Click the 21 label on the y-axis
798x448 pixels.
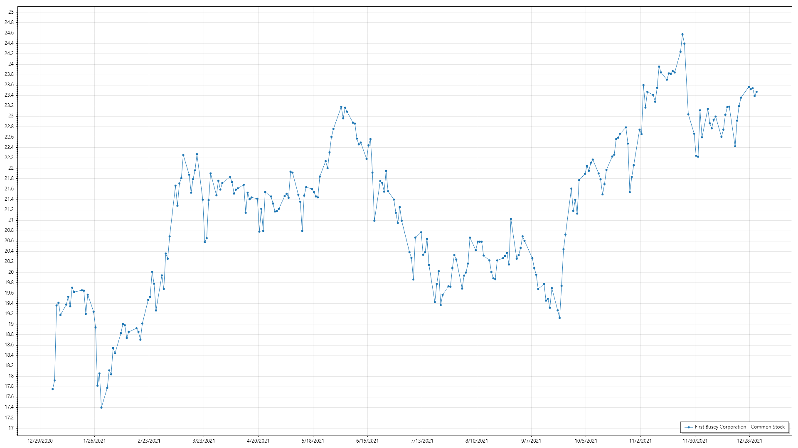[x=11, y=220]
